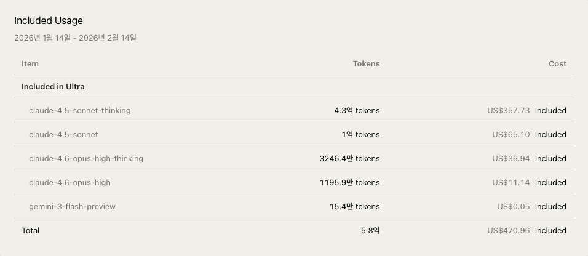Select the 15.4만 tokens count
Viewport: 588px width, 256px height.
[x=354, y=207]
